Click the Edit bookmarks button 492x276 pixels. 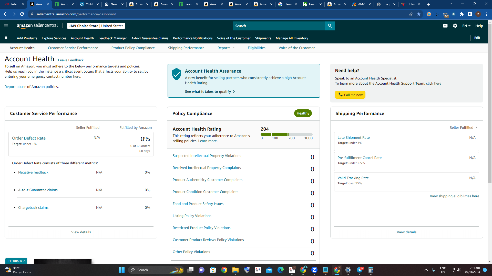tap(477, 38)
